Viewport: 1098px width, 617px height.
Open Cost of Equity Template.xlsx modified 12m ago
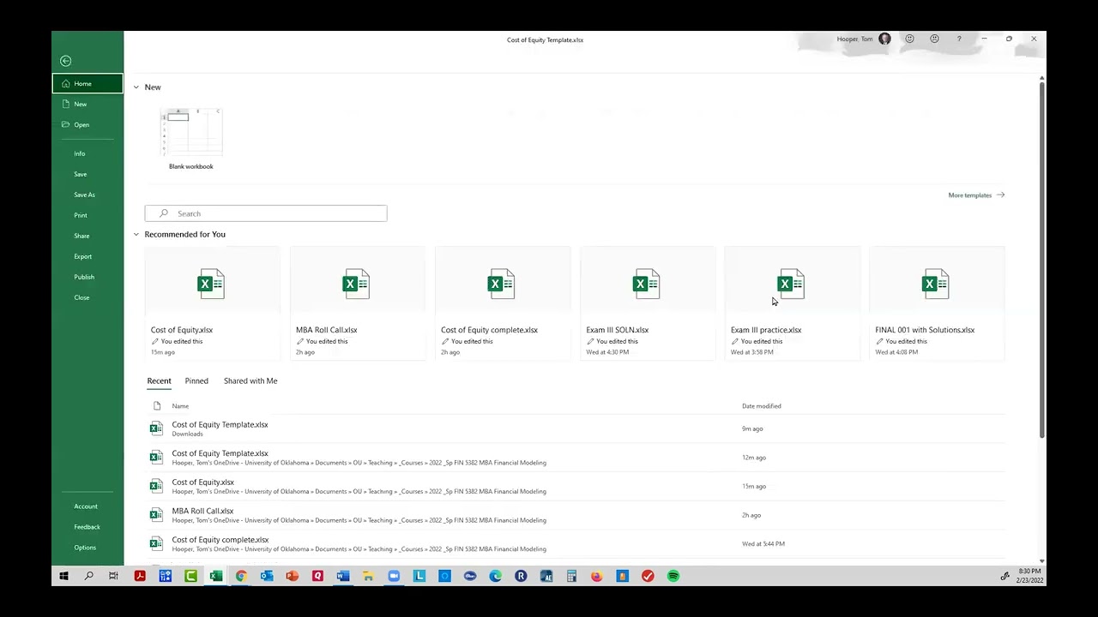click(575, 458)
